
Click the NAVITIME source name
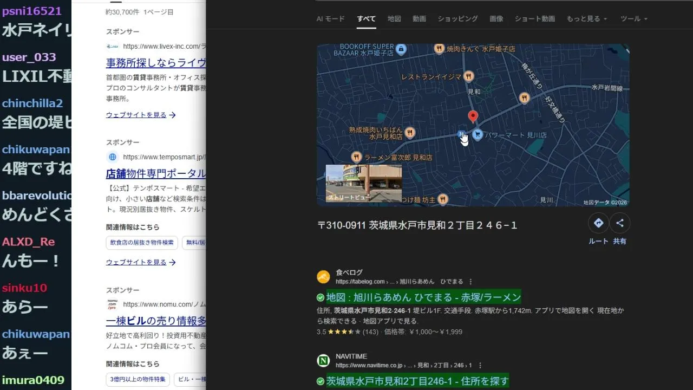pos(351,356)
